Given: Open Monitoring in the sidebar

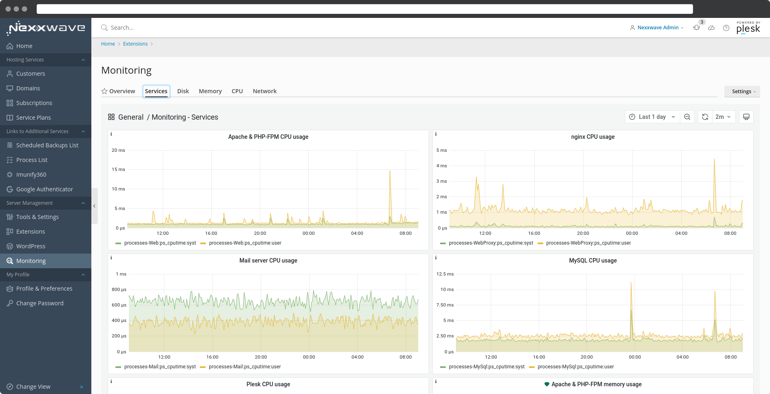Looking at the screenshot, I should pos(46,261).
